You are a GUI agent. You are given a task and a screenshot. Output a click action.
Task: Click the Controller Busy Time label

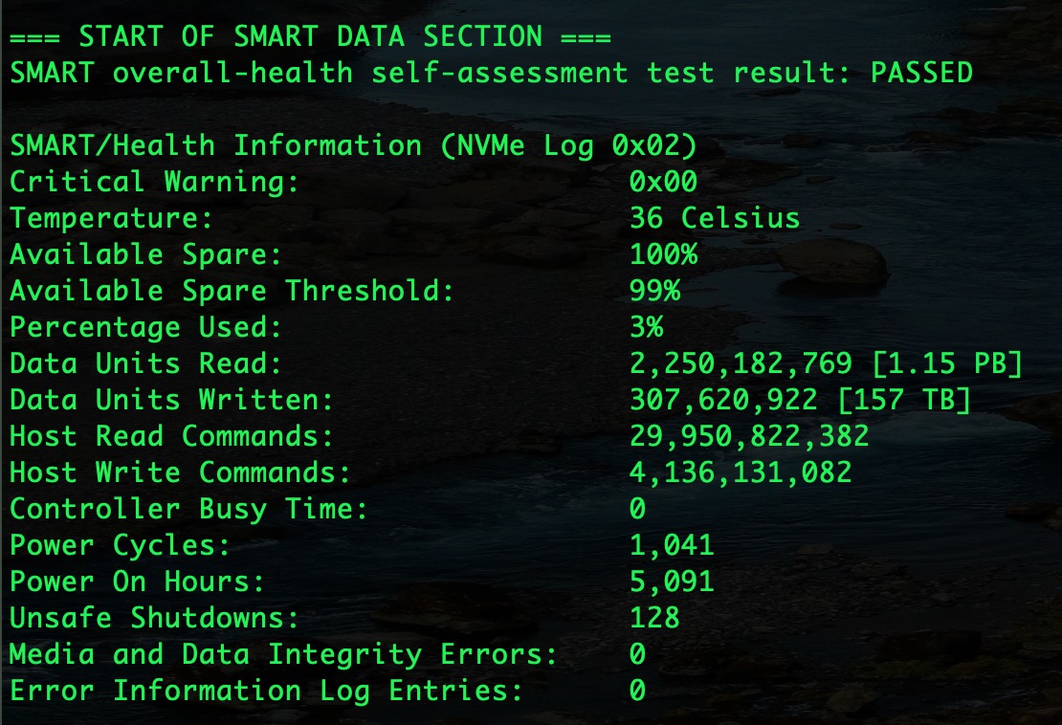click(188, 509)
